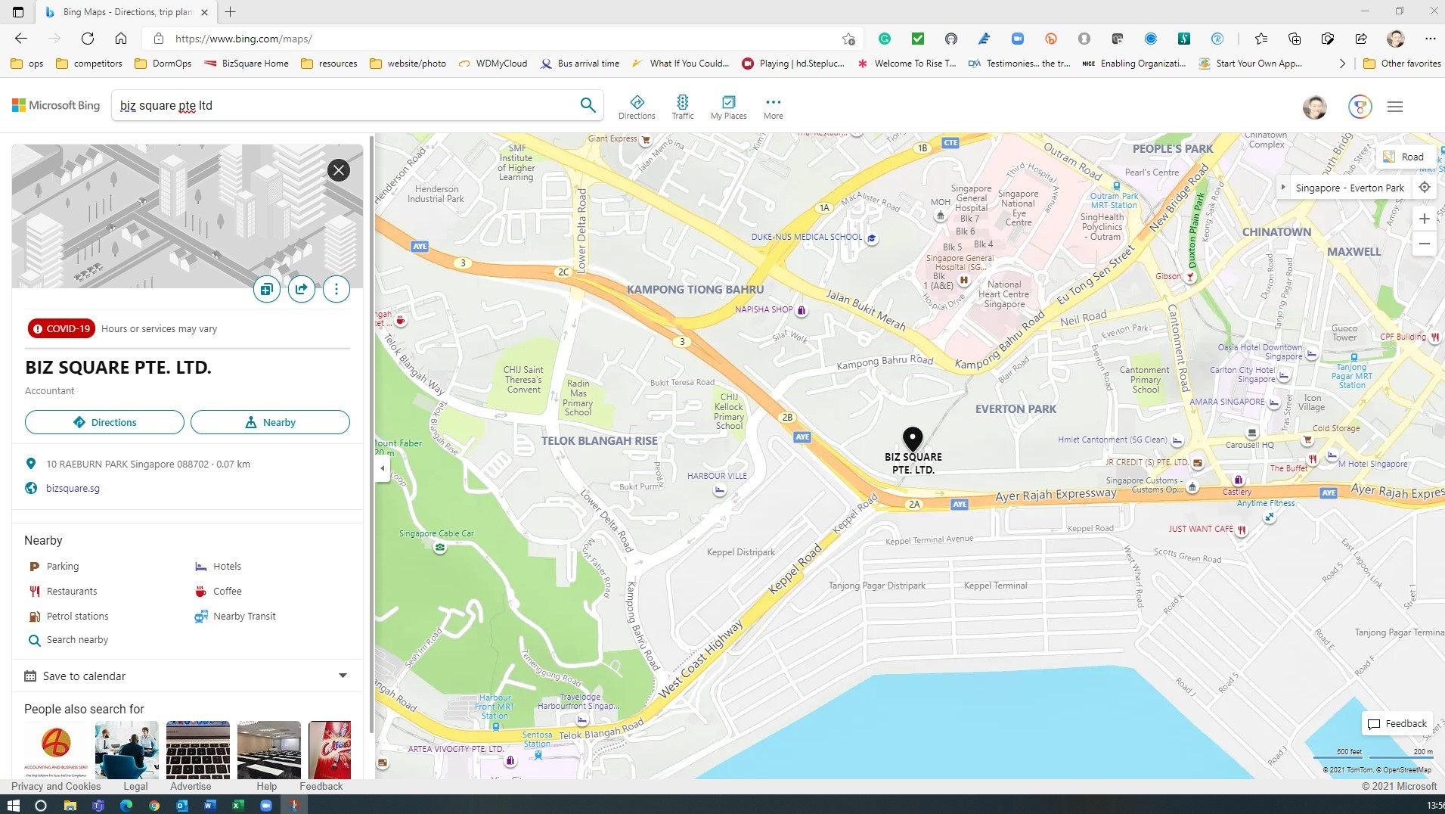Collapse the left side panel arrow

pos(382,468)
